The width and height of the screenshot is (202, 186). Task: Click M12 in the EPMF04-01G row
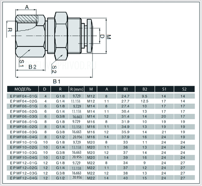[x=91, y=96]
